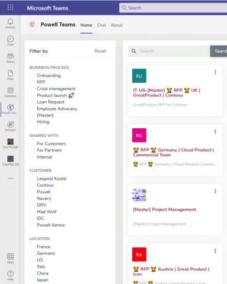Click the app launcher grid icon
The image size is (227, 284).
[10, 8]
